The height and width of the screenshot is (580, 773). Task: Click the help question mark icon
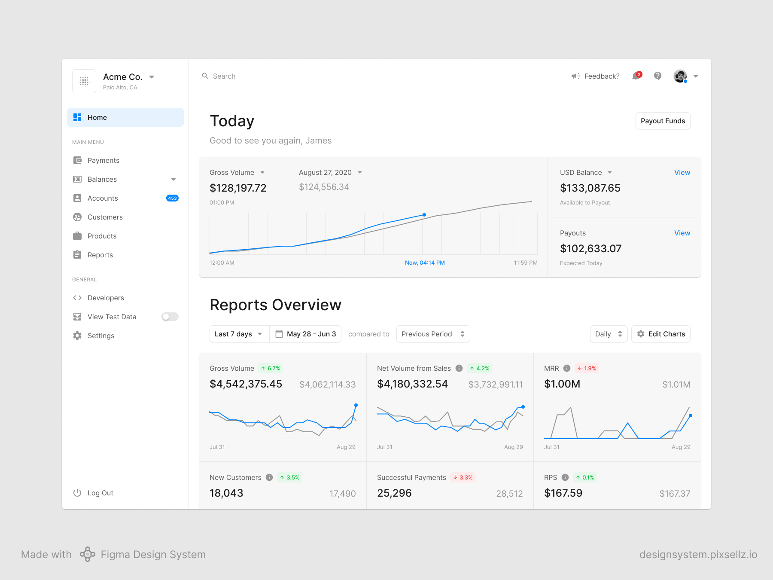point(657,76)
